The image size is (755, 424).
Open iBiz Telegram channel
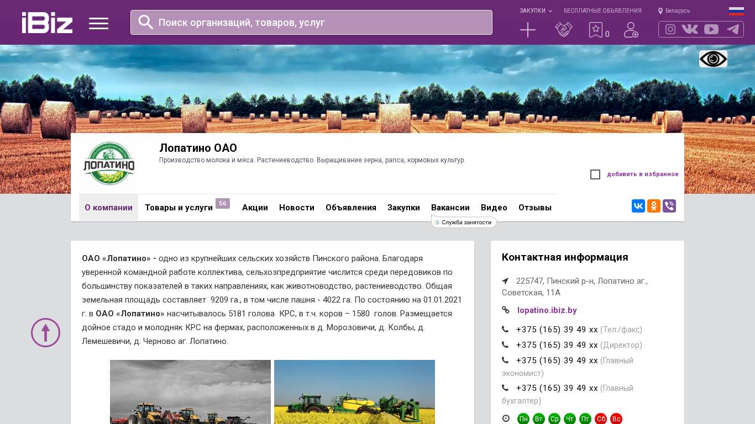pyautogui.click(x=733, y=29)
